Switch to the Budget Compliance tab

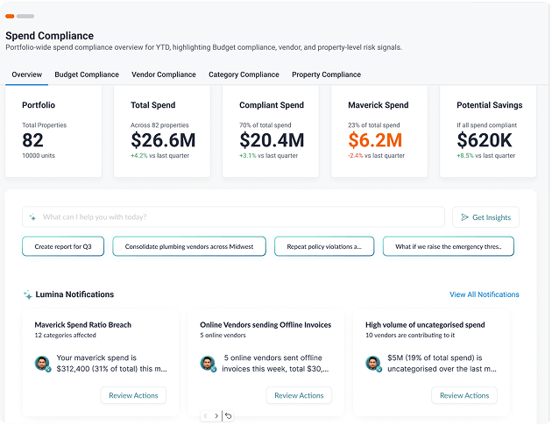coord(87,74)
